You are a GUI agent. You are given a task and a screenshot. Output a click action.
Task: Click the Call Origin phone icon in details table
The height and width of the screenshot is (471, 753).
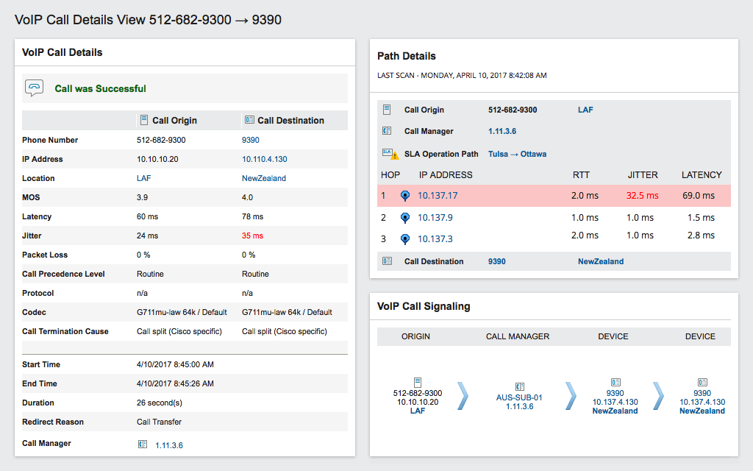click(x=143, y=119)
